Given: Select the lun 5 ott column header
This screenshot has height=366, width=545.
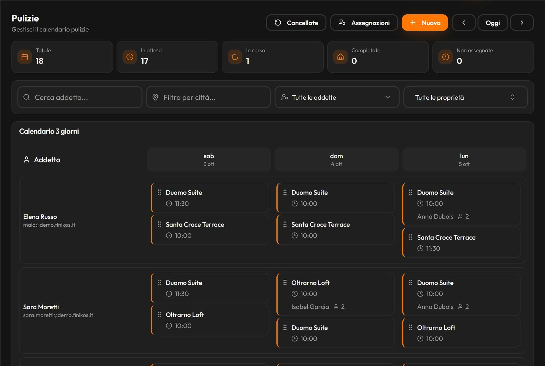Looking at the screenshot, I should point(464,160).
